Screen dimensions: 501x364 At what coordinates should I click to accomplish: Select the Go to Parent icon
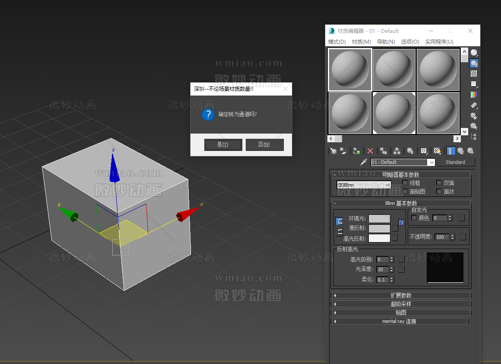click(x=461, y=150)
